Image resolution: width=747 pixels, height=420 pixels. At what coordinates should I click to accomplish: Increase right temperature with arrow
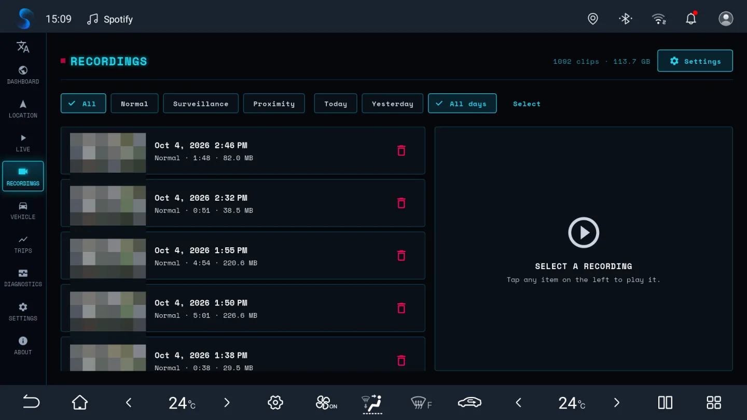click(x=616, y=402)
